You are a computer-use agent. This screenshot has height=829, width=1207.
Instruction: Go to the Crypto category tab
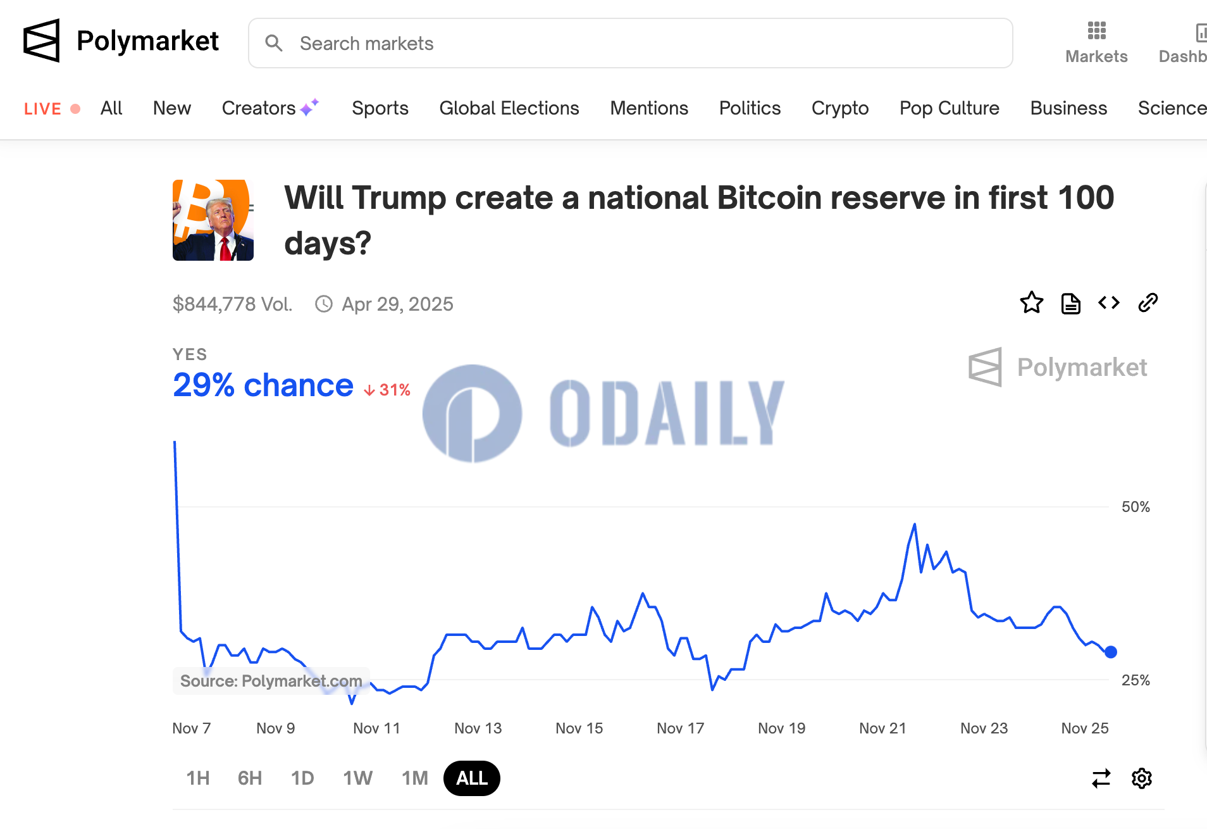tap(840, 108)
